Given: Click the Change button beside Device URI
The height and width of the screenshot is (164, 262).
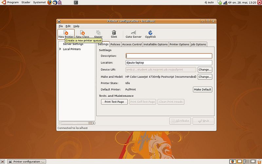Looking at the screenshot, I should click(205, 70).
